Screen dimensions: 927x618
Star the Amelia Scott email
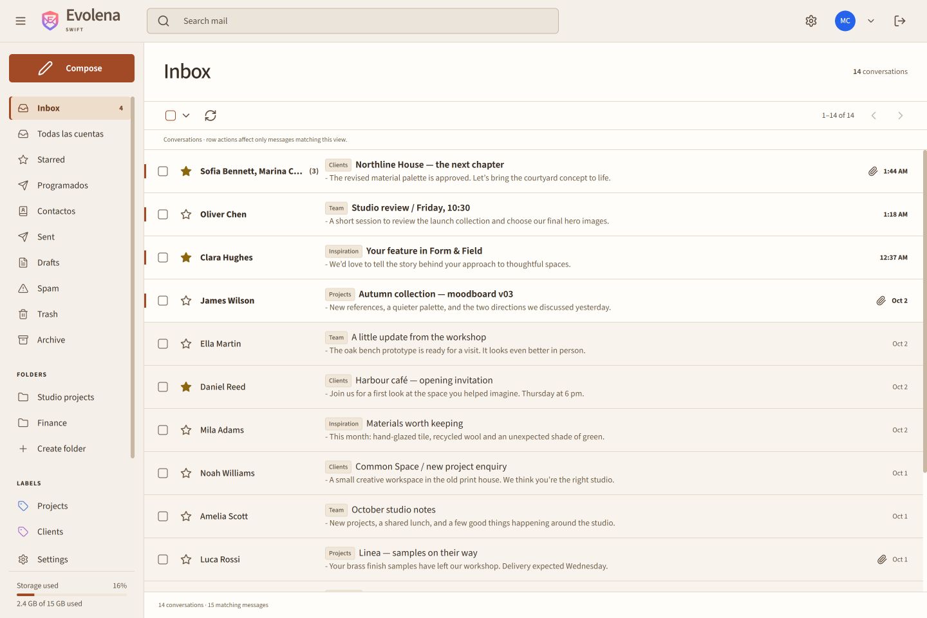pyautogui.click(x=186, y=516)
